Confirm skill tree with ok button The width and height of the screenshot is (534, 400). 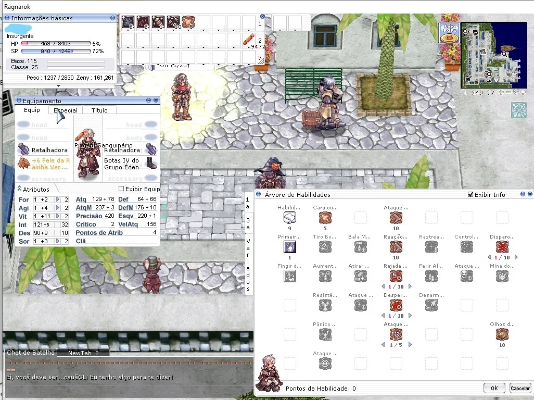494,387
